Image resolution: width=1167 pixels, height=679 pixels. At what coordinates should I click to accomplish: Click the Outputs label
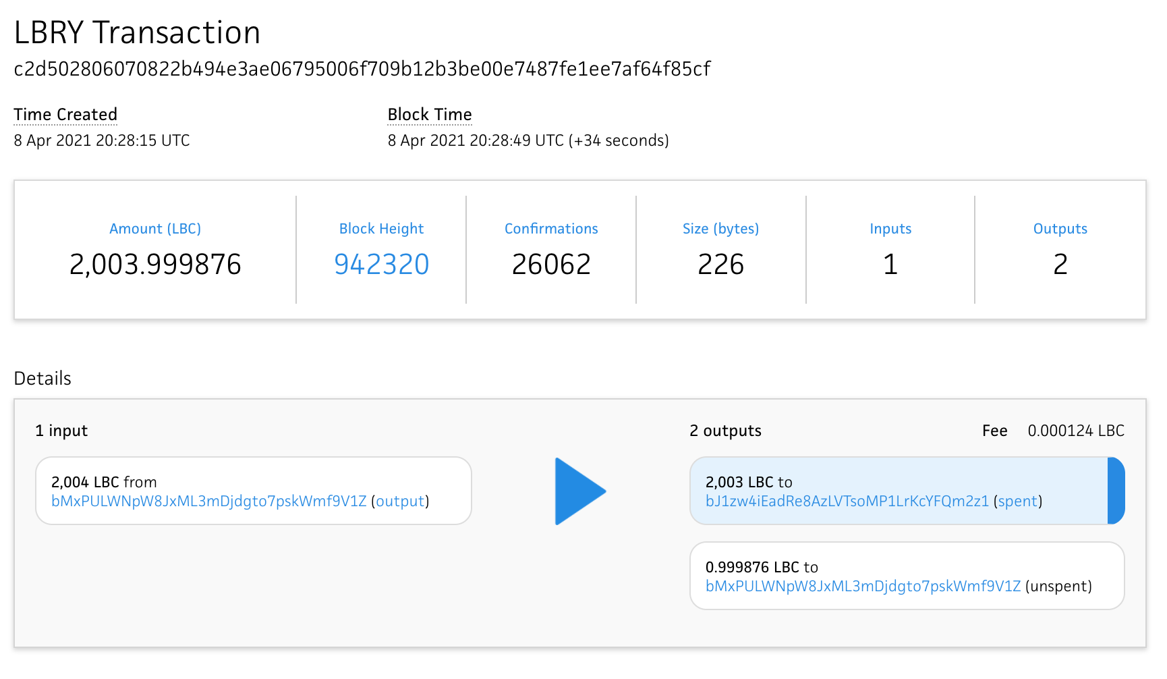[1060, 229]
